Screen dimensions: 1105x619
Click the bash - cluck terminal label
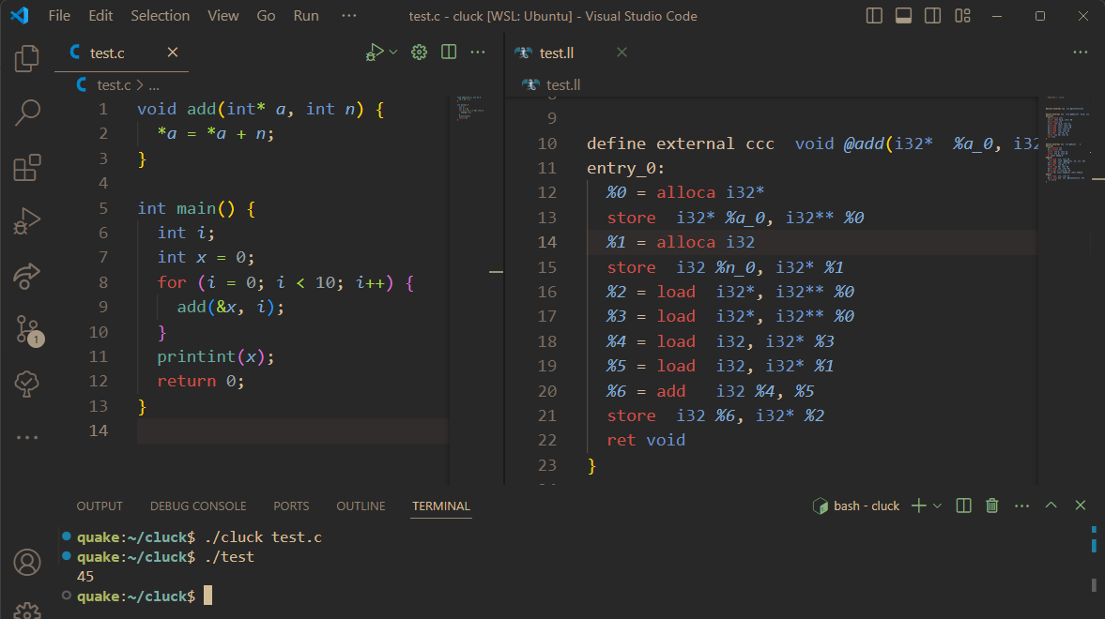856,506
